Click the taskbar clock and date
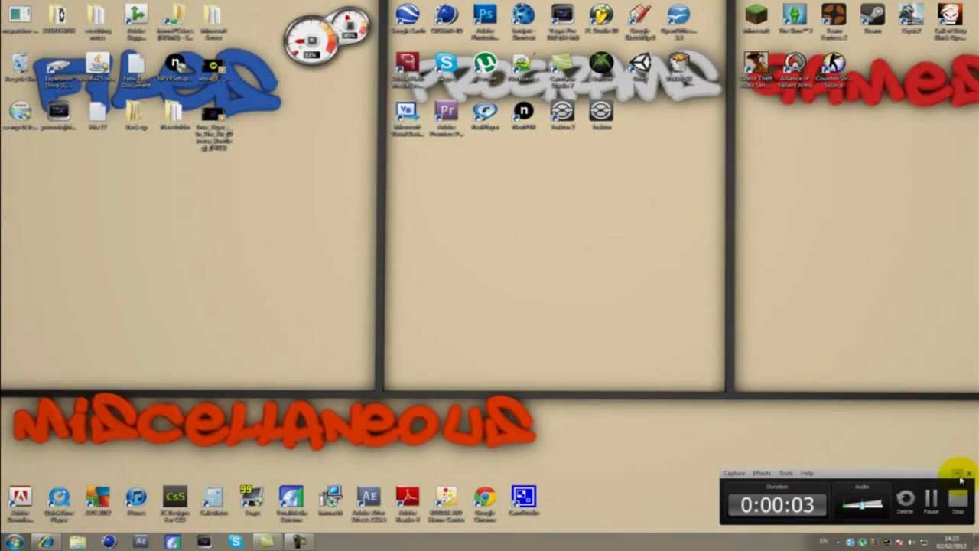Image resolution: width=979 pixels, height=551 pixels. pyautogui.click(x=952, y=542)
